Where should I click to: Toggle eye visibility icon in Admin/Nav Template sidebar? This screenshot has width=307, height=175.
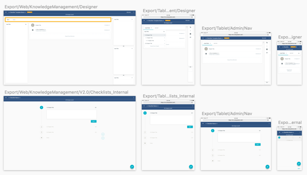pos(267,53)
